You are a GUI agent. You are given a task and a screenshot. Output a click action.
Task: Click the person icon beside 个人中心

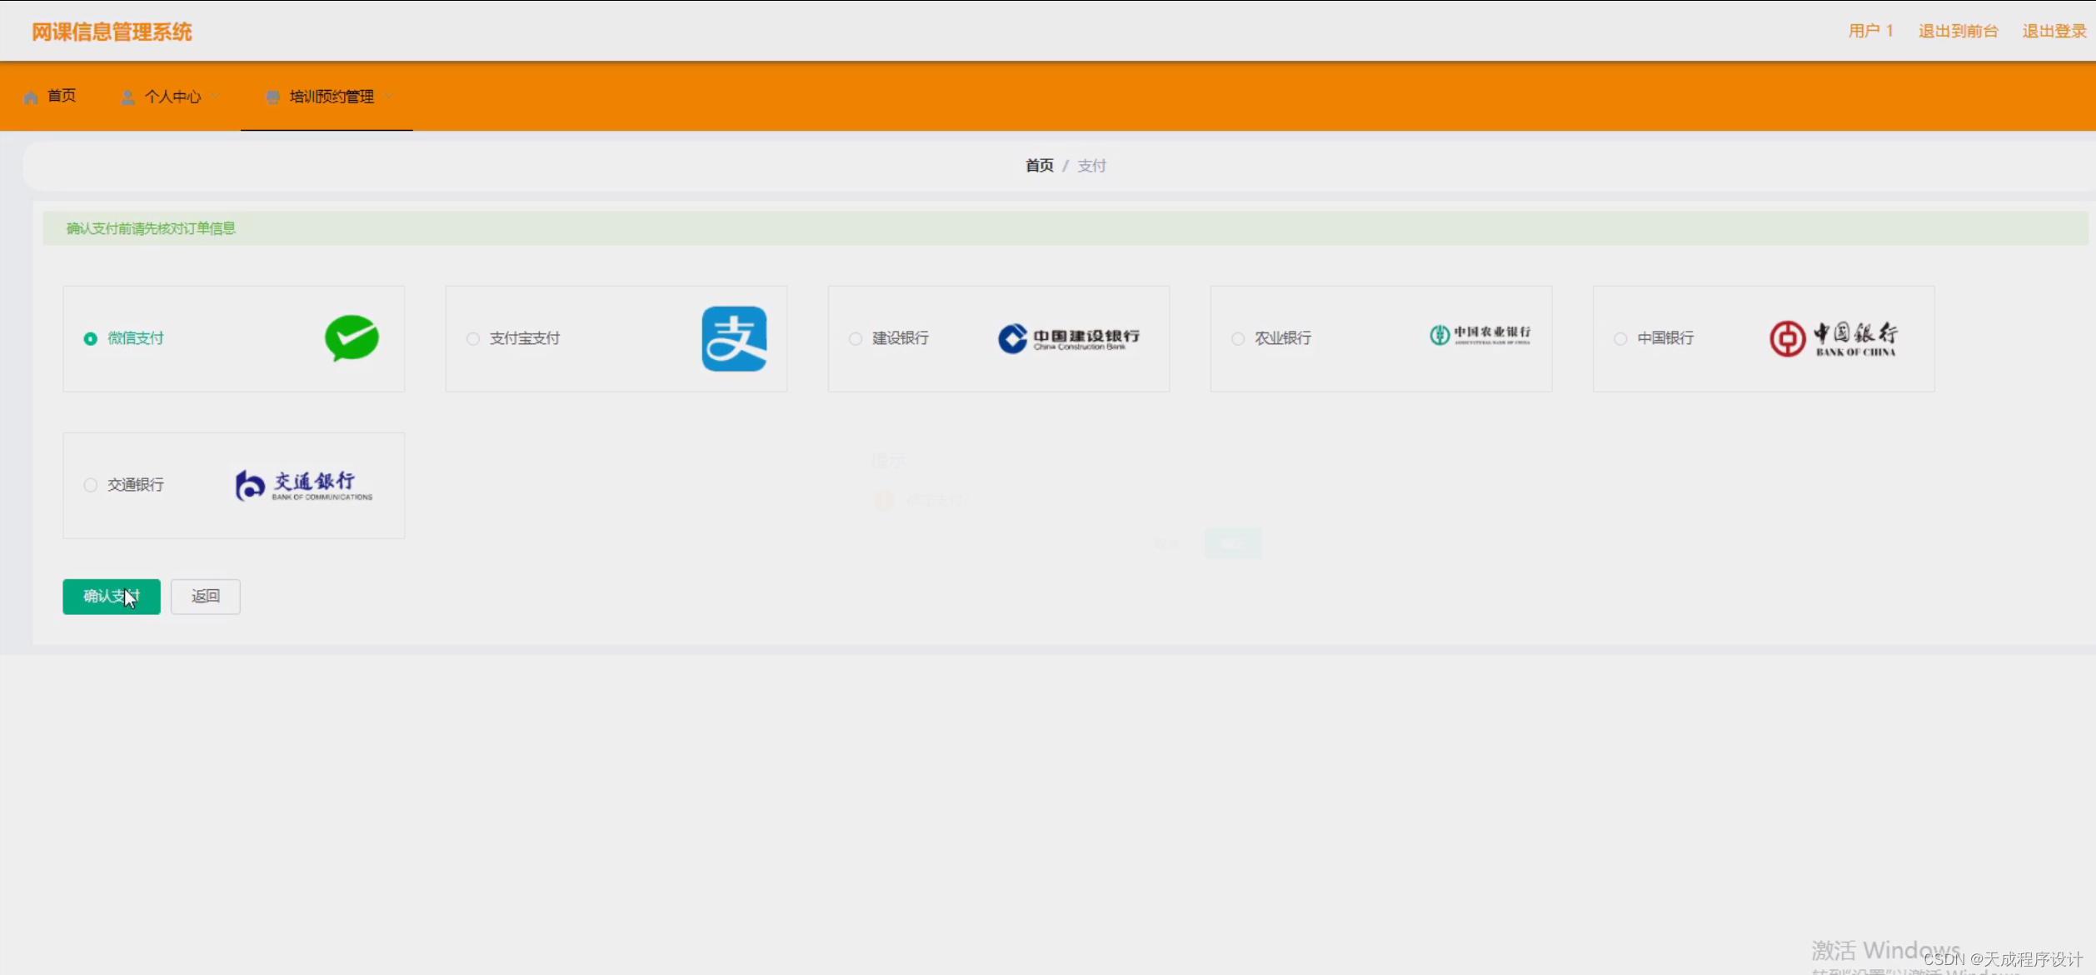point(127,97)
